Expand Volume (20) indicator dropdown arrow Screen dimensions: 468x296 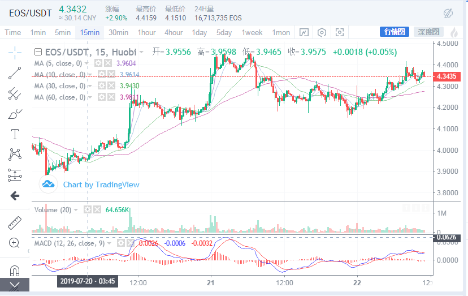[x=76, y=210]
